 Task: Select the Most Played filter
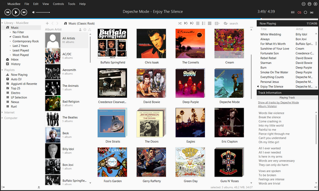coord(20,55)
